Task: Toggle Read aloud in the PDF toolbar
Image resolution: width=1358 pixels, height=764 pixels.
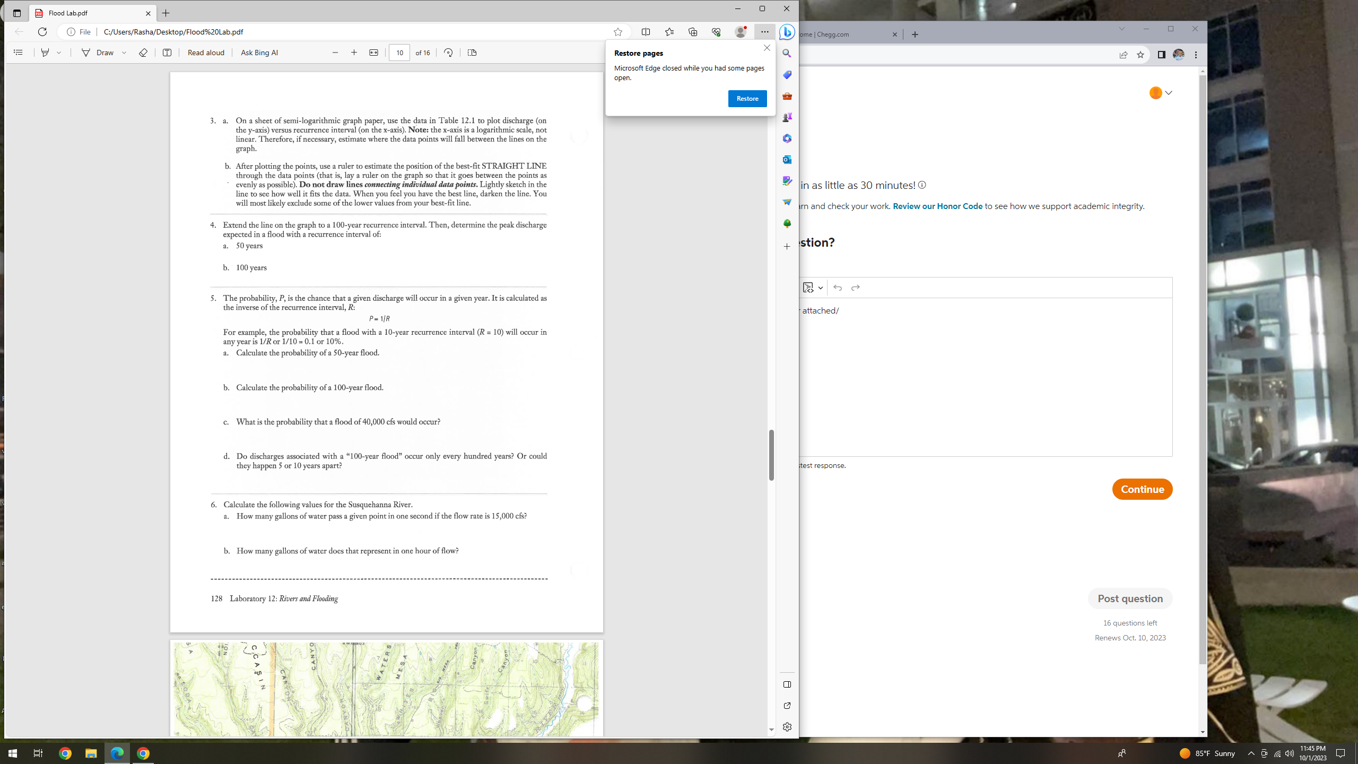Action: pyautogui.click(x=206, y=53)
